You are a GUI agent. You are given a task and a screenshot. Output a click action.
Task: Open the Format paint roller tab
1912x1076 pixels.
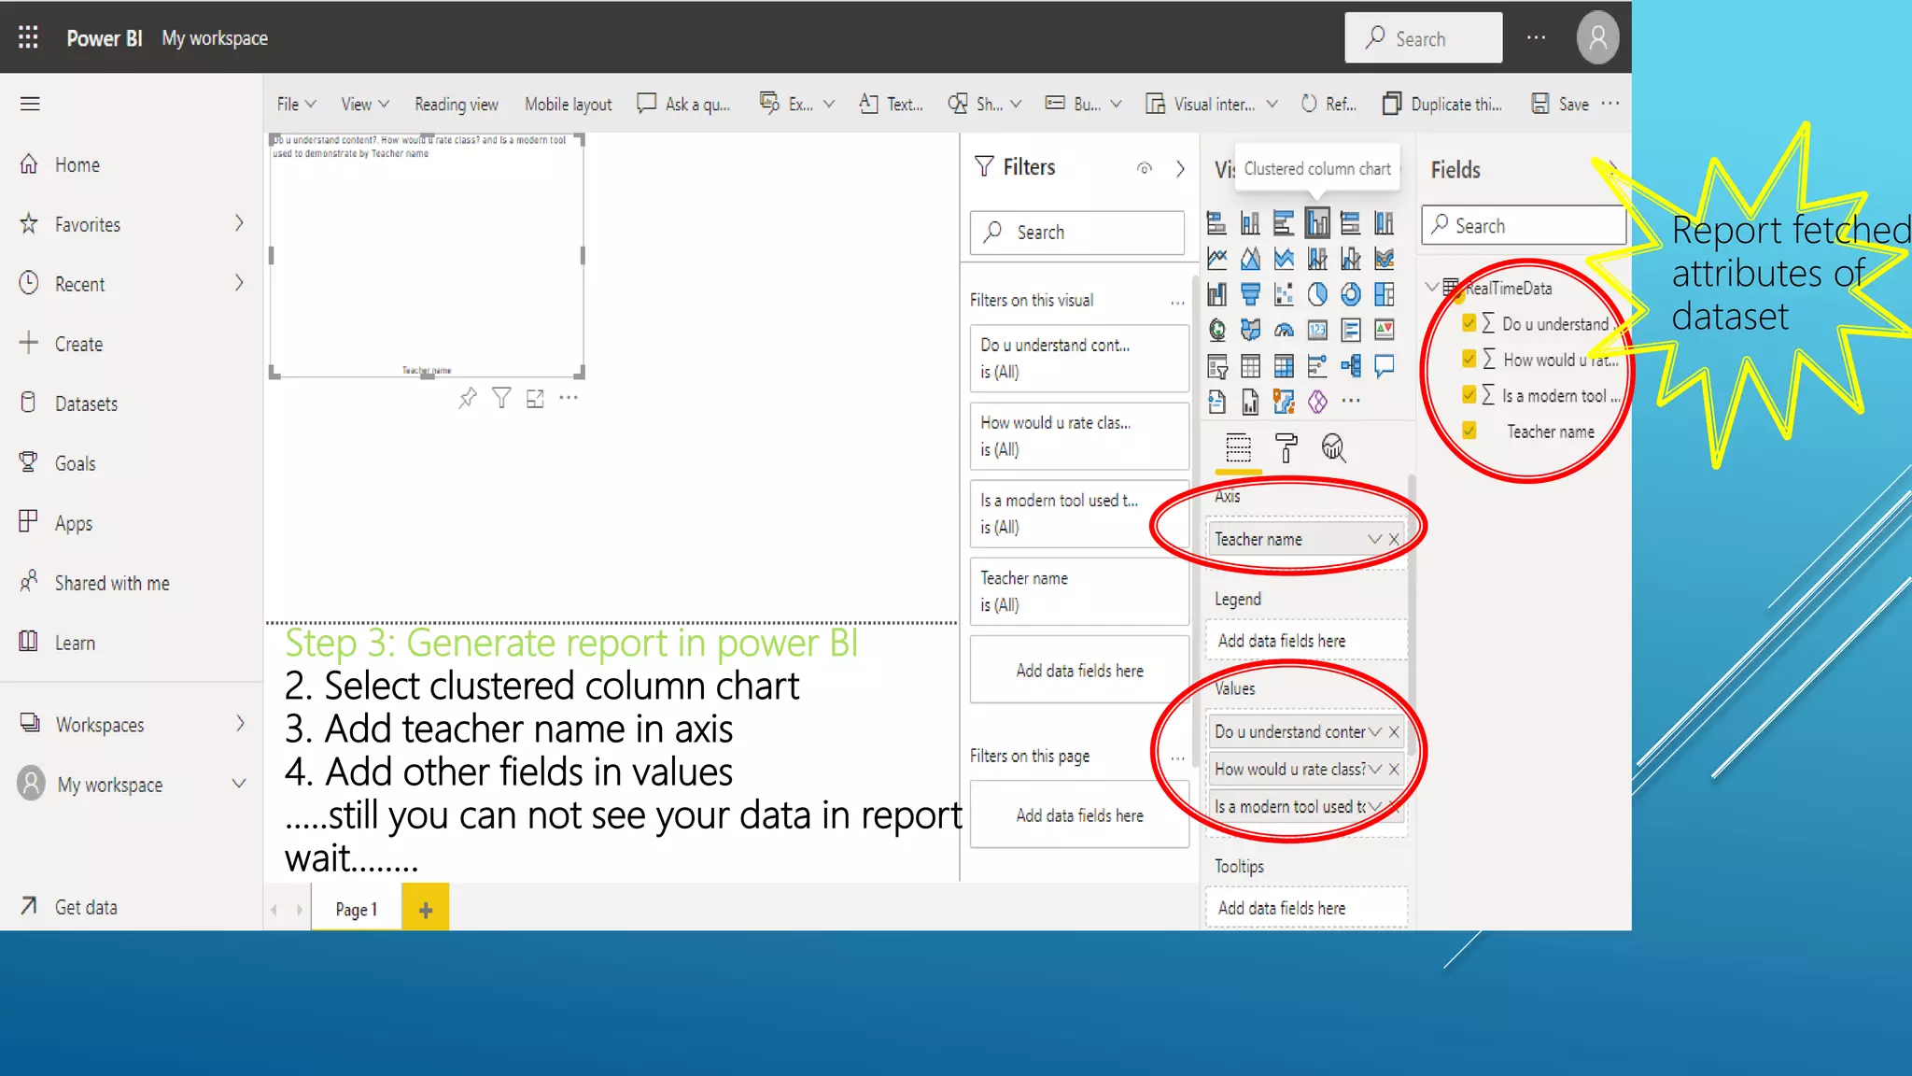point(1286,448)
